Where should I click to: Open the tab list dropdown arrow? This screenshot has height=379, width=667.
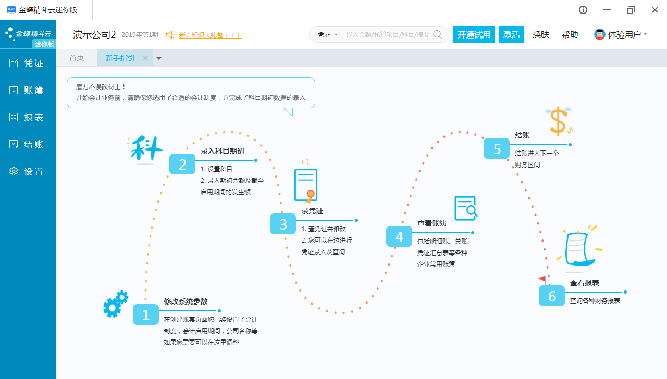pos(159,58)
